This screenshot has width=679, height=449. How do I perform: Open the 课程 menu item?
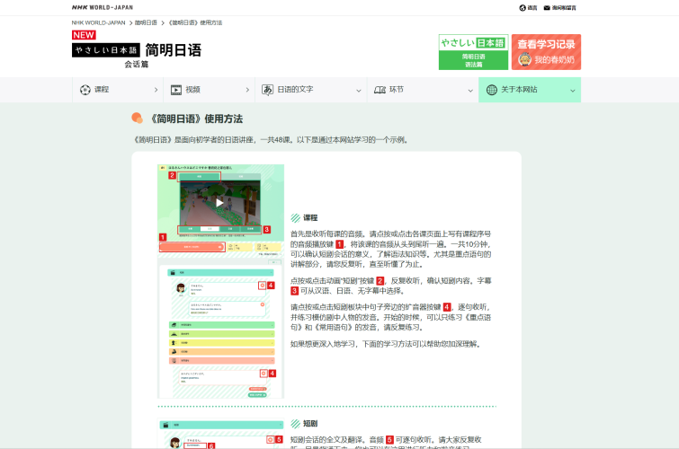click(x=118, y=90)
